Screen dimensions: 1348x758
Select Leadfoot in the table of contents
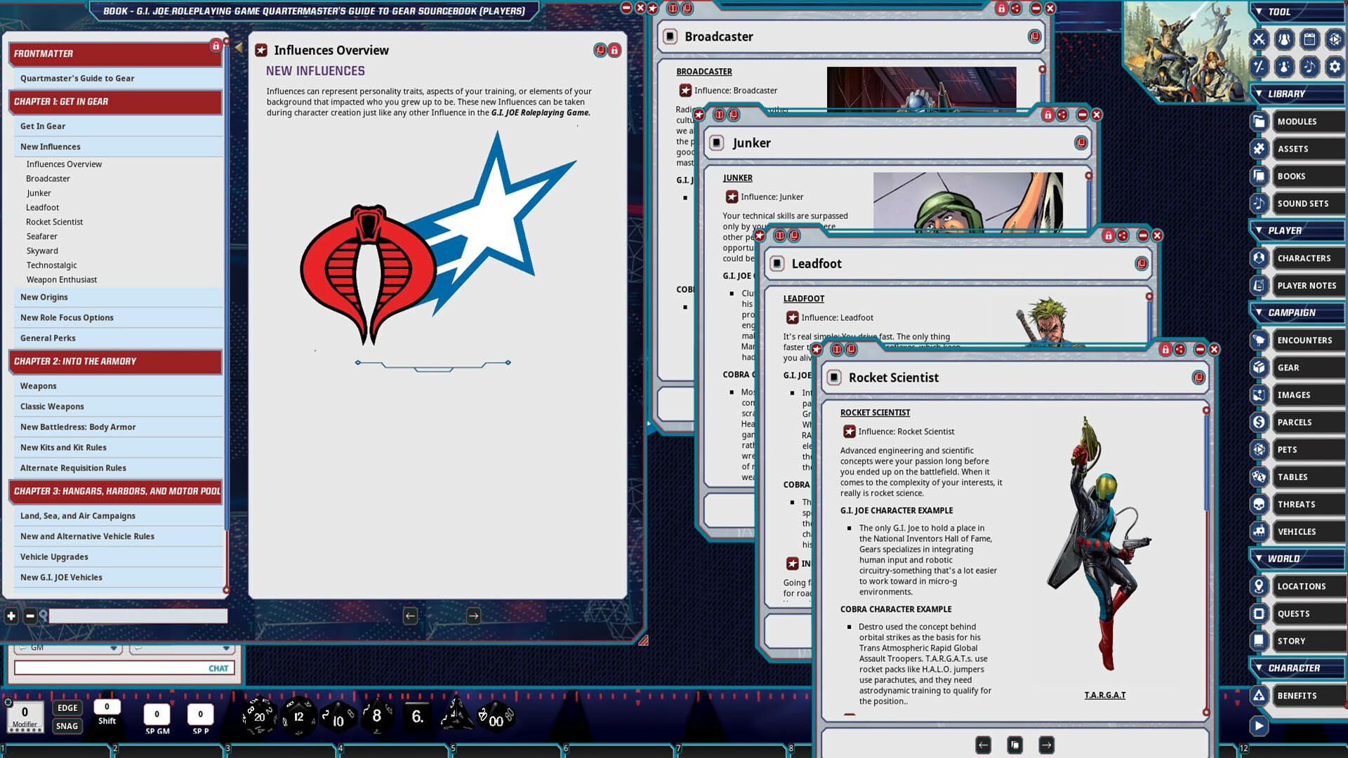[42, 207]
